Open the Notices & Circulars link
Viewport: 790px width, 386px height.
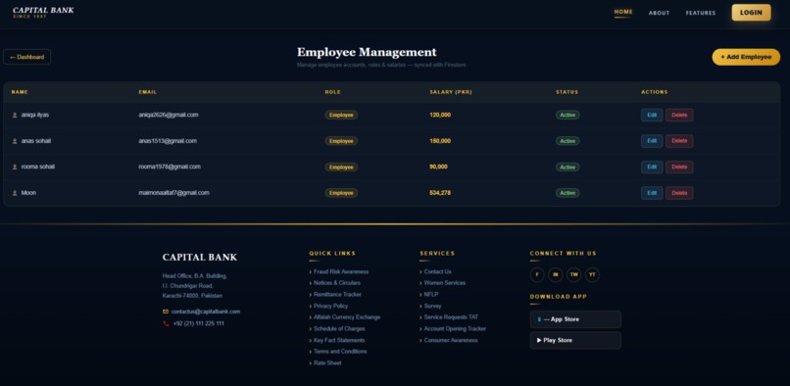click(337, 283)
